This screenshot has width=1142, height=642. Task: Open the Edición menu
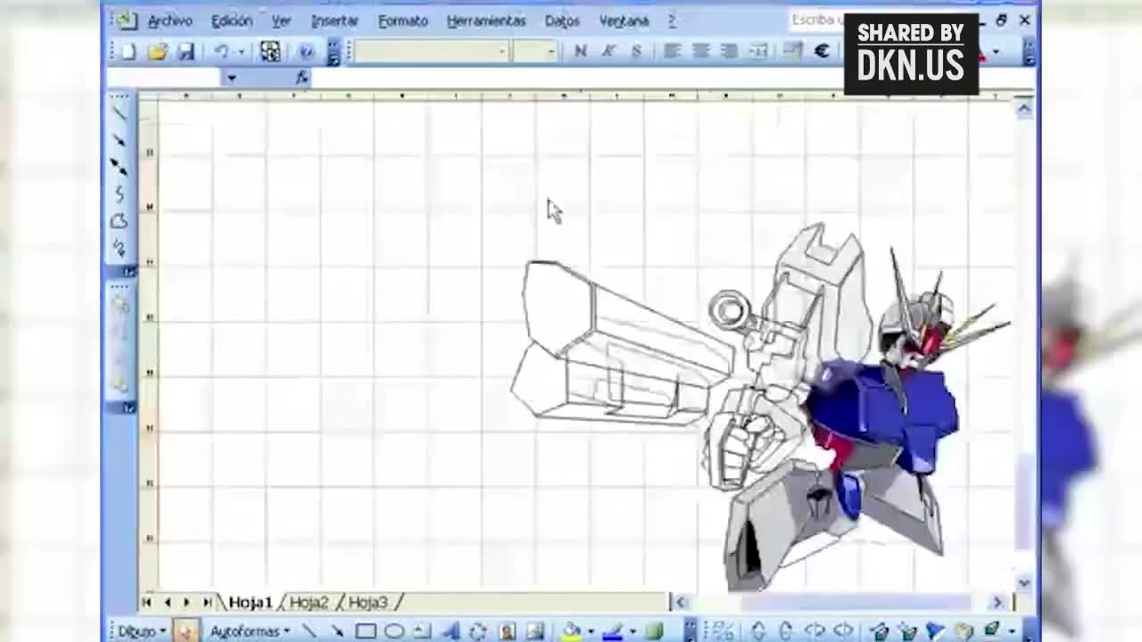[x=231, y=21]
